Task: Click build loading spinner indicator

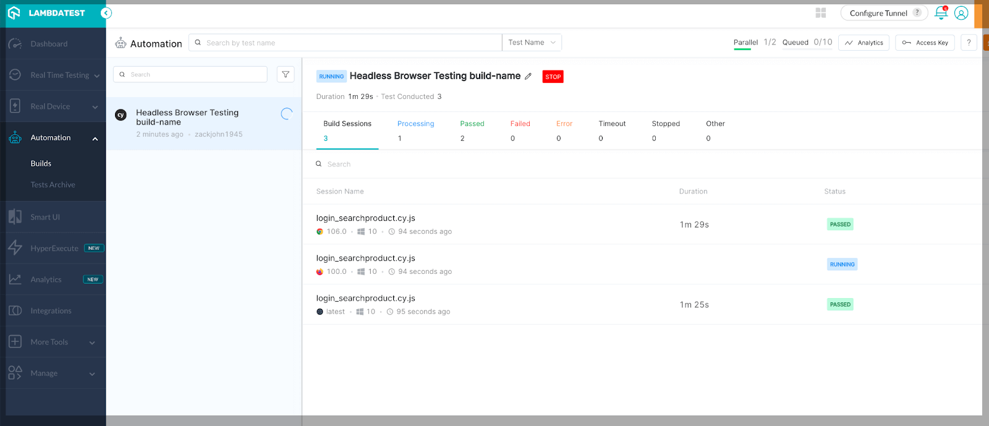Action: pos(287,114)
